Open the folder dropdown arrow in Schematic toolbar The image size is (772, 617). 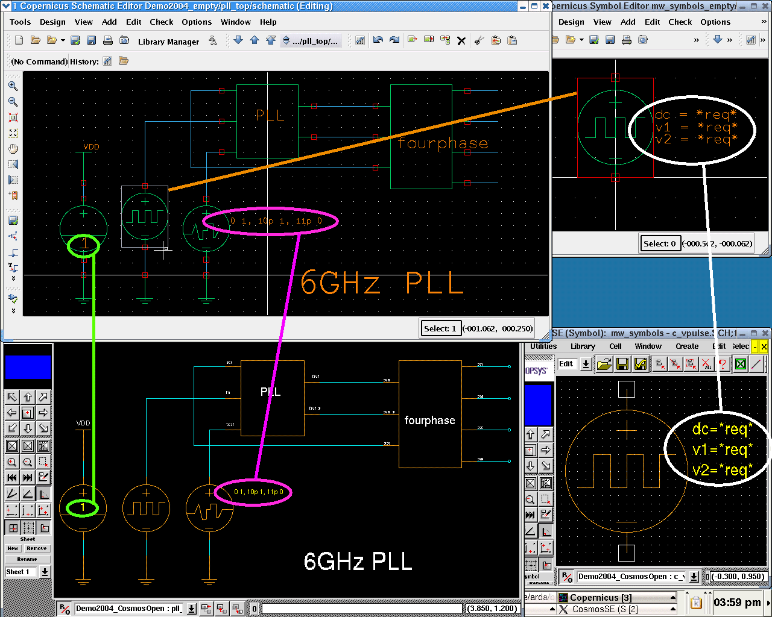[63, 40]
